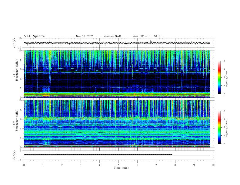Viewport: 240px width, 185px height.
Task: Click time axis tick label "2"
Action: pyautogui.click(x=62, y=165)
